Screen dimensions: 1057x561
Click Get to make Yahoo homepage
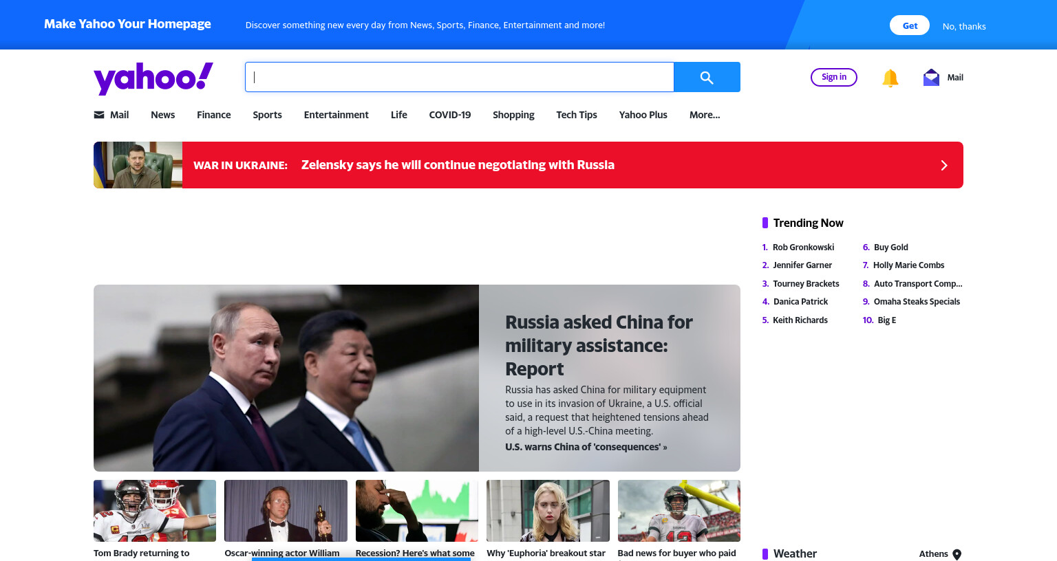(x=910, y=25)
